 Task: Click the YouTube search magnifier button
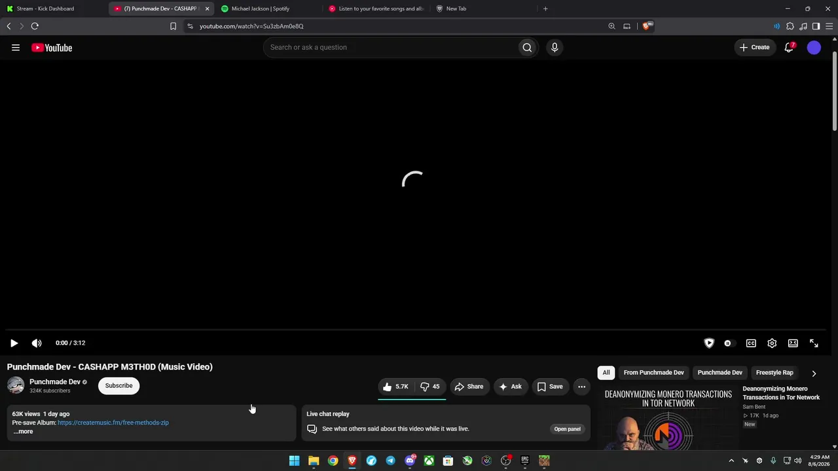point(527,47)
